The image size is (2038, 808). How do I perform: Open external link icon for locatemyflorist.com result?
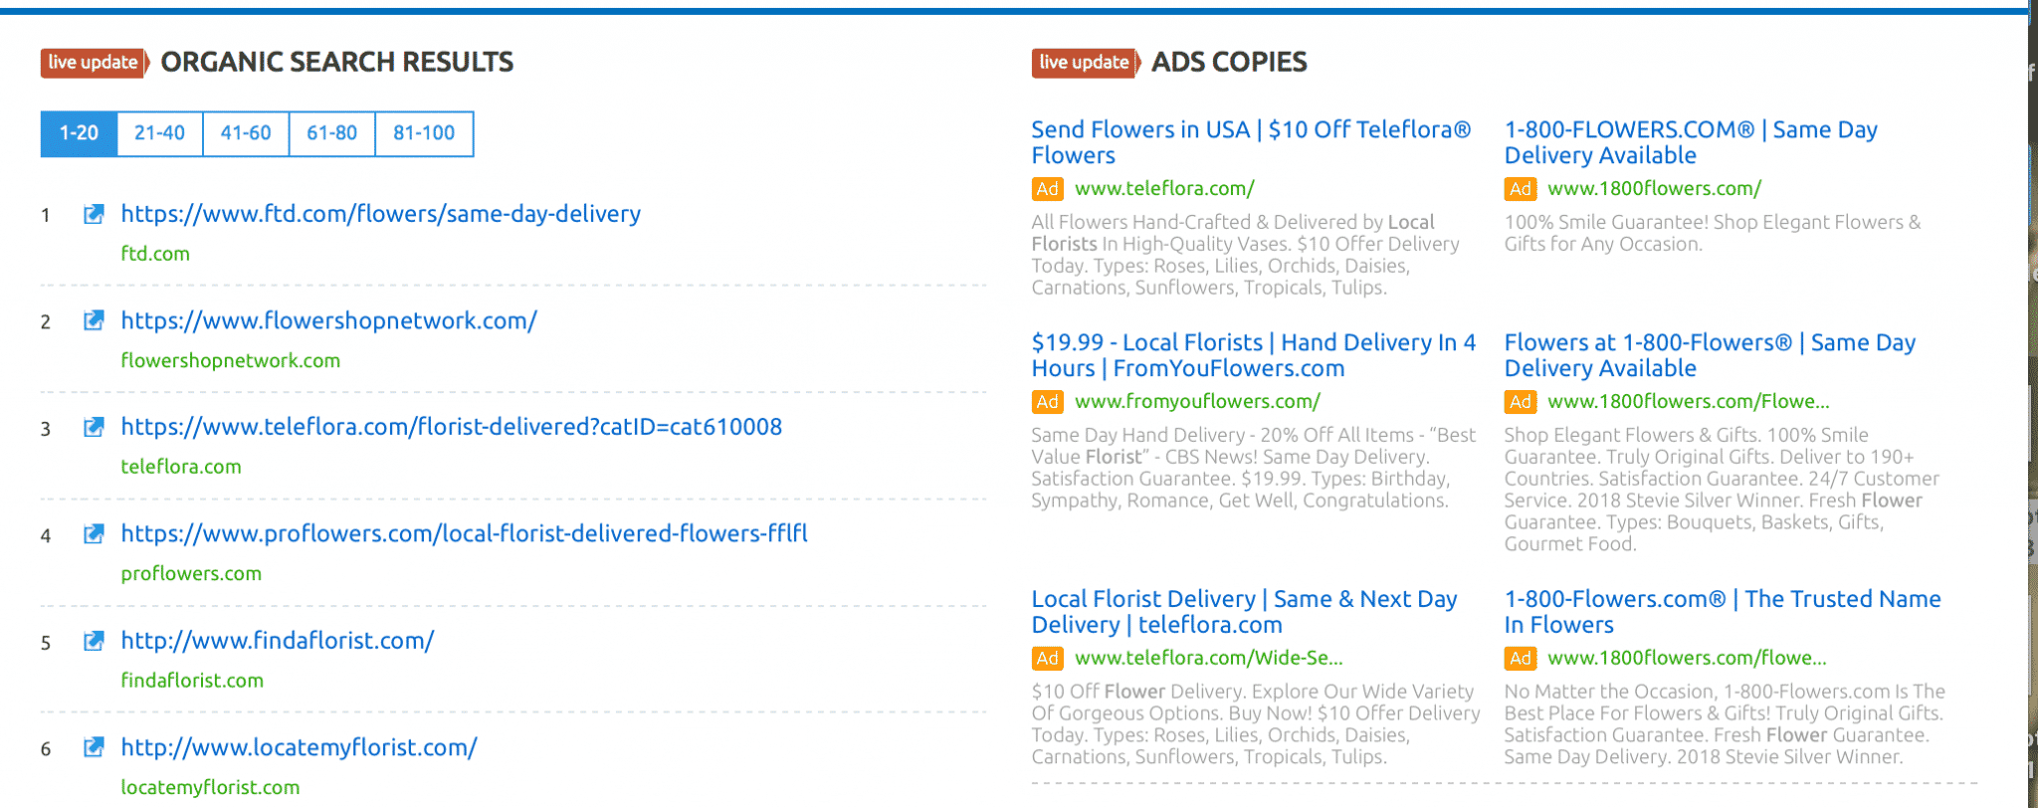[94, 747]
